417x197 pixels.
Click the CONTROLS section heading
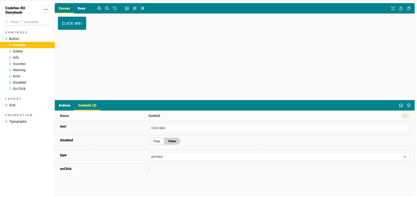[17, 32]
